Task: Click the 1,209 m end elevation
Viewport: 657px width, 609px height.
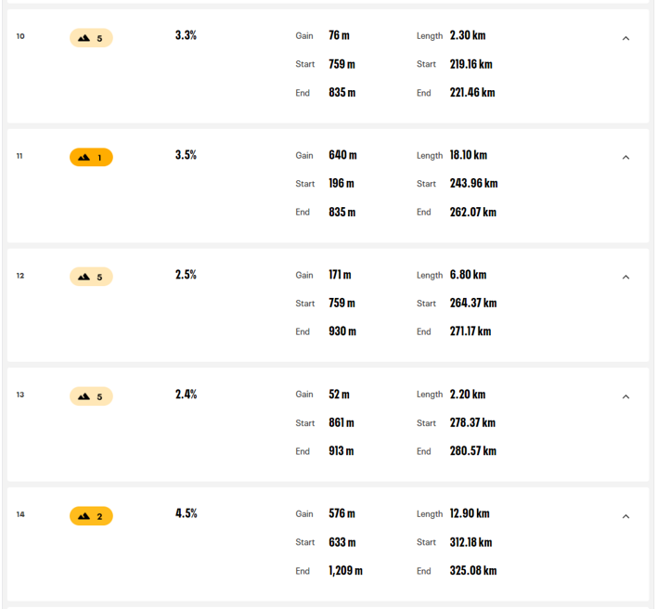Action: (x=346, y=571)
